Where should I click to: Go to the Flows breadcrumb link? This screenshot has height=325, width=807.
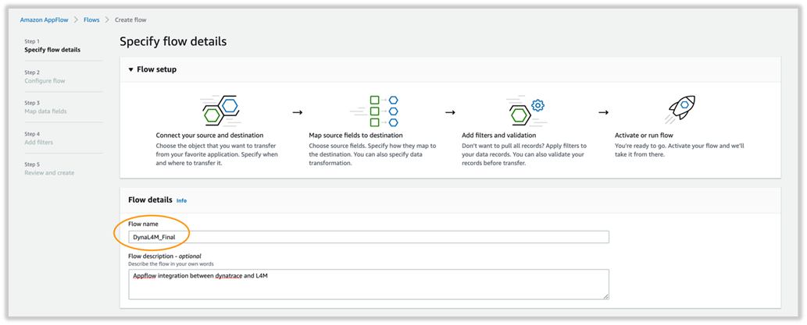(x=91, y=19)
